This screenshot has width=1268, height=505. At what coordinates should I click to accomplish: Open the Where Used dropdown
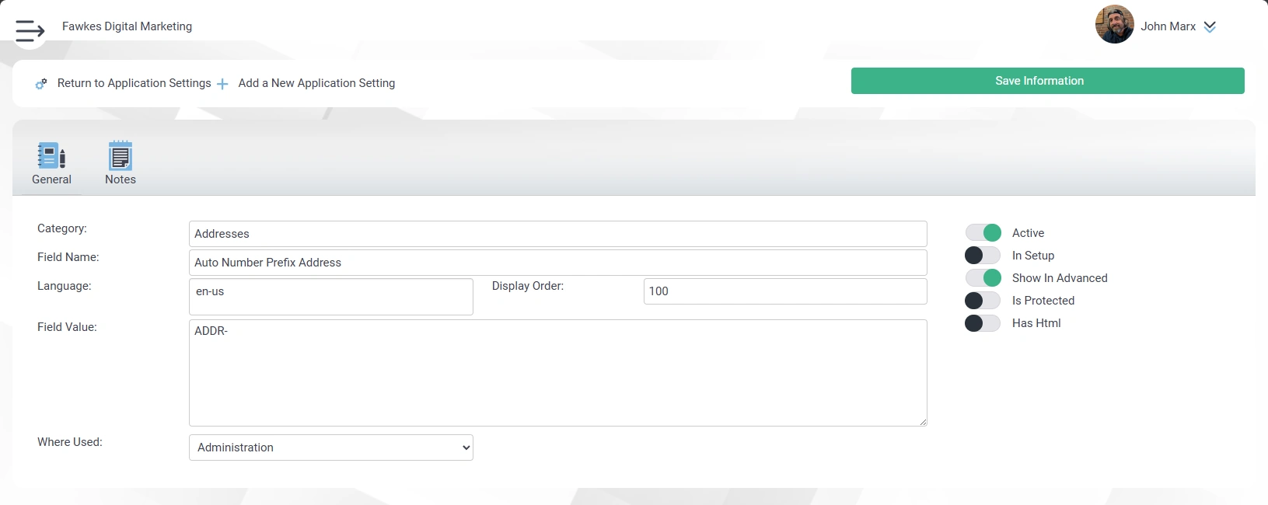point(330,448)
